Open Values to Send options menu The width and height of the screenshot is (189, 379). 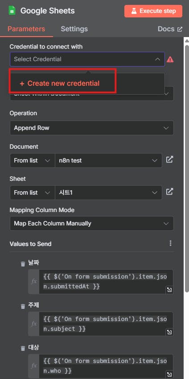click(170, 243)
